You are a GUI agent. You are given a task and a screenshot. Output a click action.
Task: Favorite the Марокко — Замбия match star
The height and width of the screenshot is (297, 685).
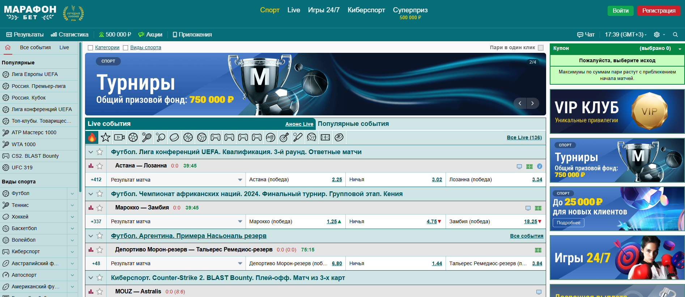pyautogui.click(x=100, y=208)
